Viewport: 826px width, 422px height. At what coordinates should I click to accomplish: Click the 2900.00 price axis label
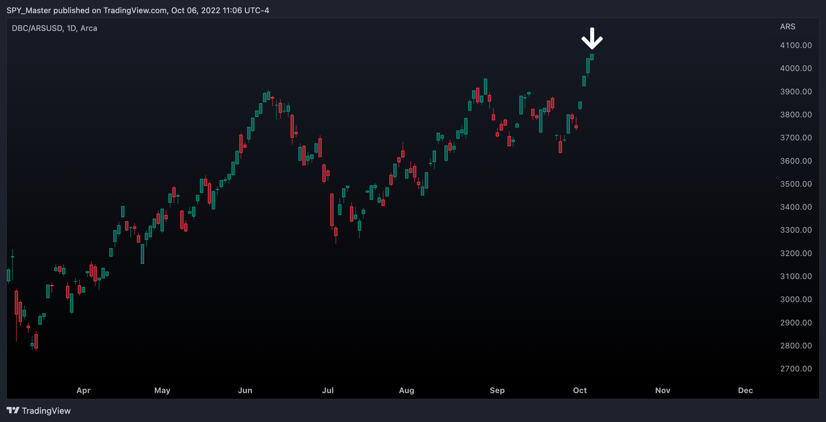click(796, 323)
